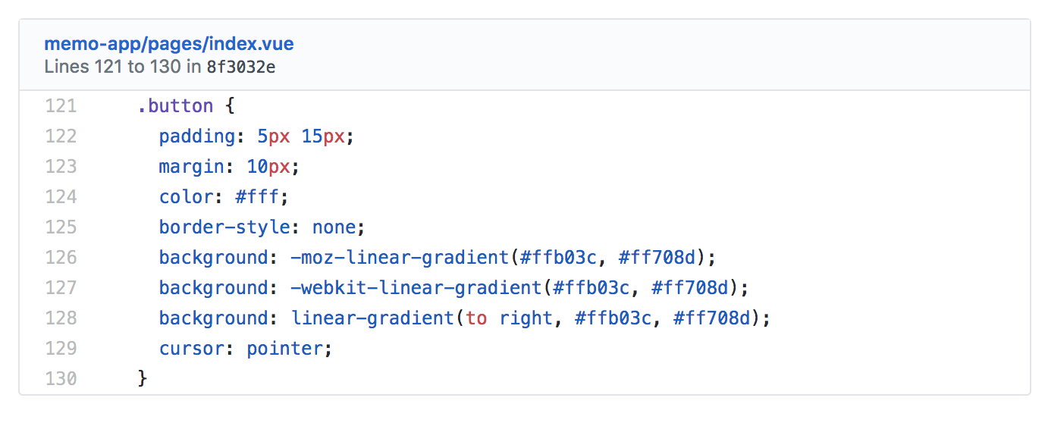Click the .button selector text

[x=175, y=106]
